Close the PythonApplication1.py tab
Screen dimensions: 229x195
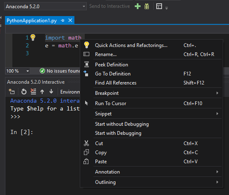(70, 20)
